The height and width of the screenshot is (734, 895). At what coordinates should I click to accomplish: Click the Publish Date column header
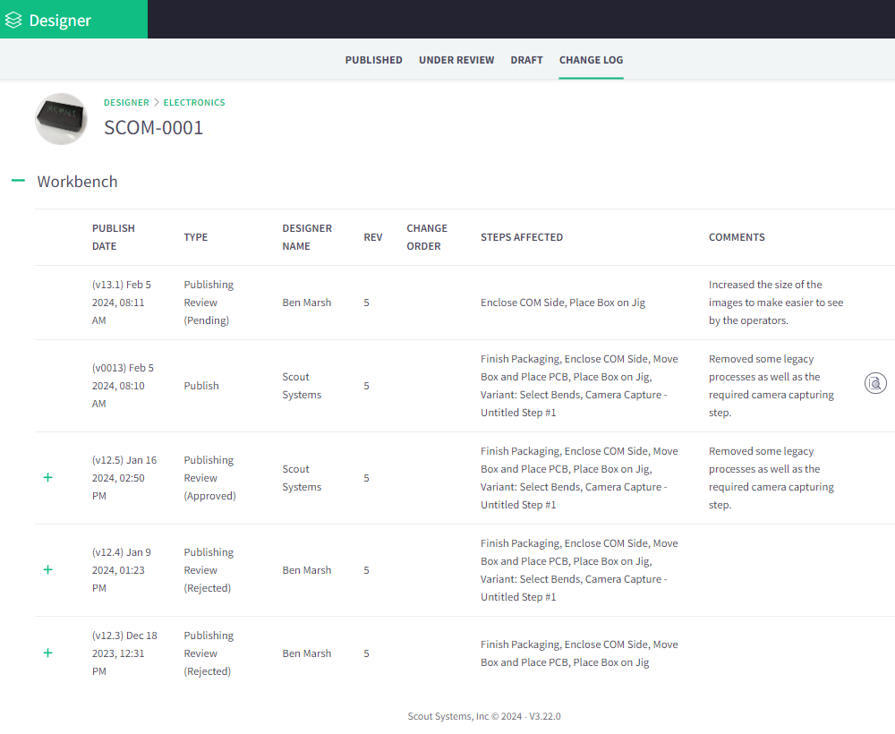pyautogui.click(x=114, y=237)
